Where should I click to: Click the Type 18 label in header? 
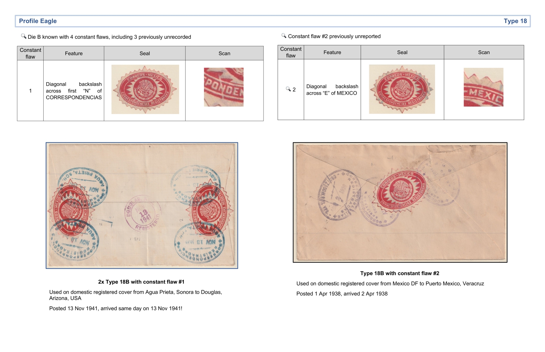[x=515, y=21]
